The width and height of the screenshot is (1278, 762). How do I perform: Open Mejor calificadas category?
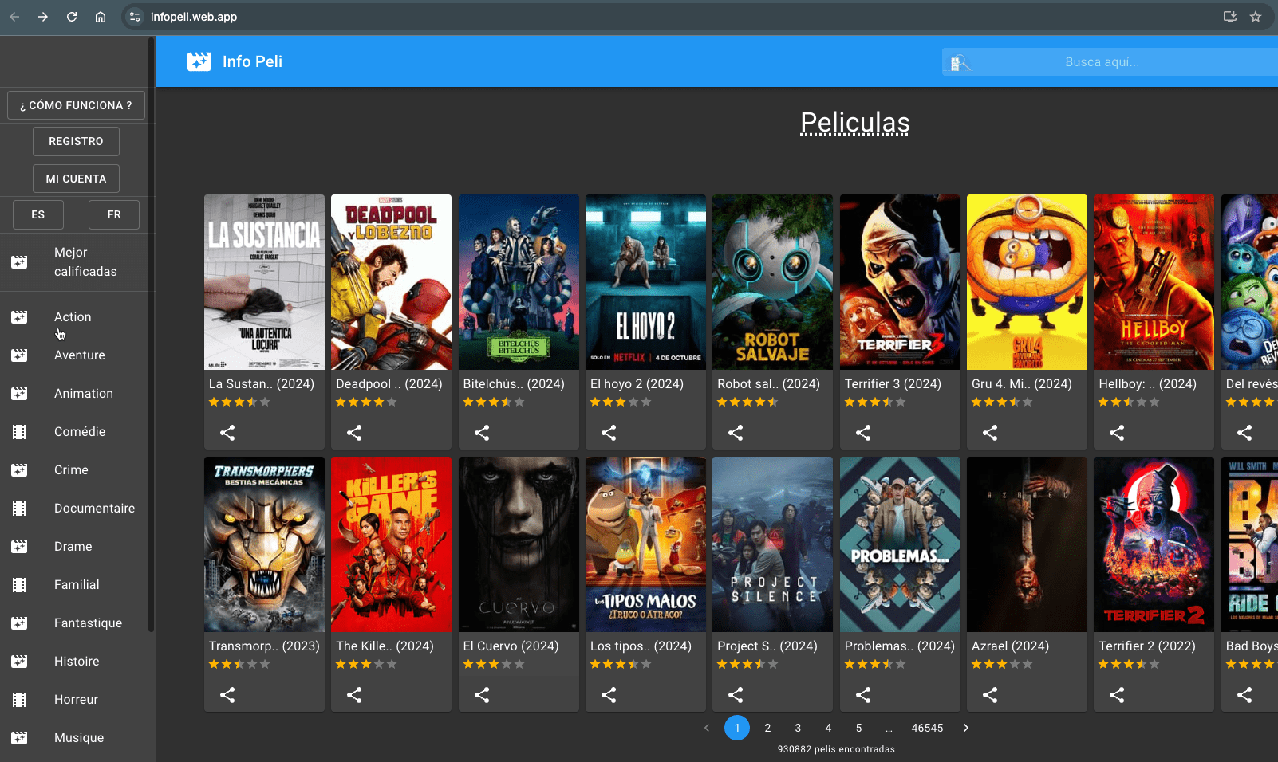(77, 262)
